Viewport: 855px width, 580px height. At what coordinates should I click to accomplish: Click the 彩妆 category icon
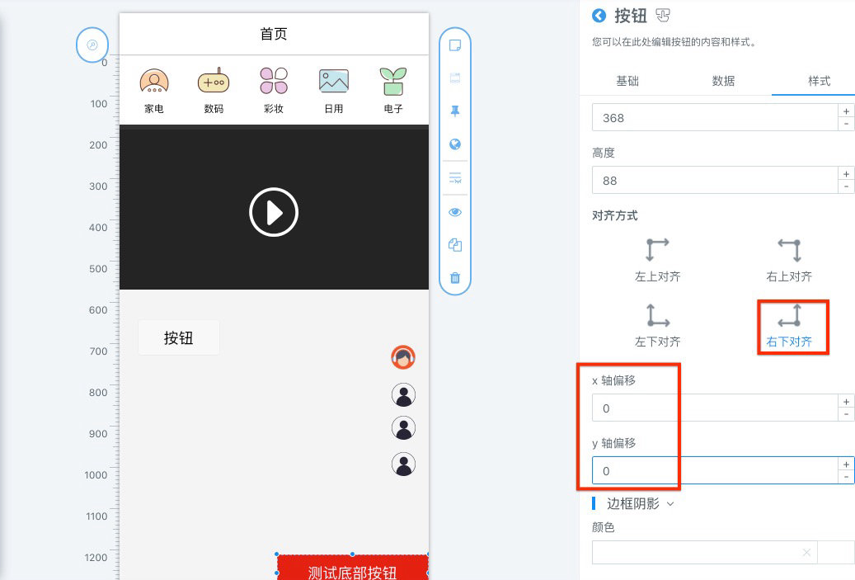pos(274,81)
